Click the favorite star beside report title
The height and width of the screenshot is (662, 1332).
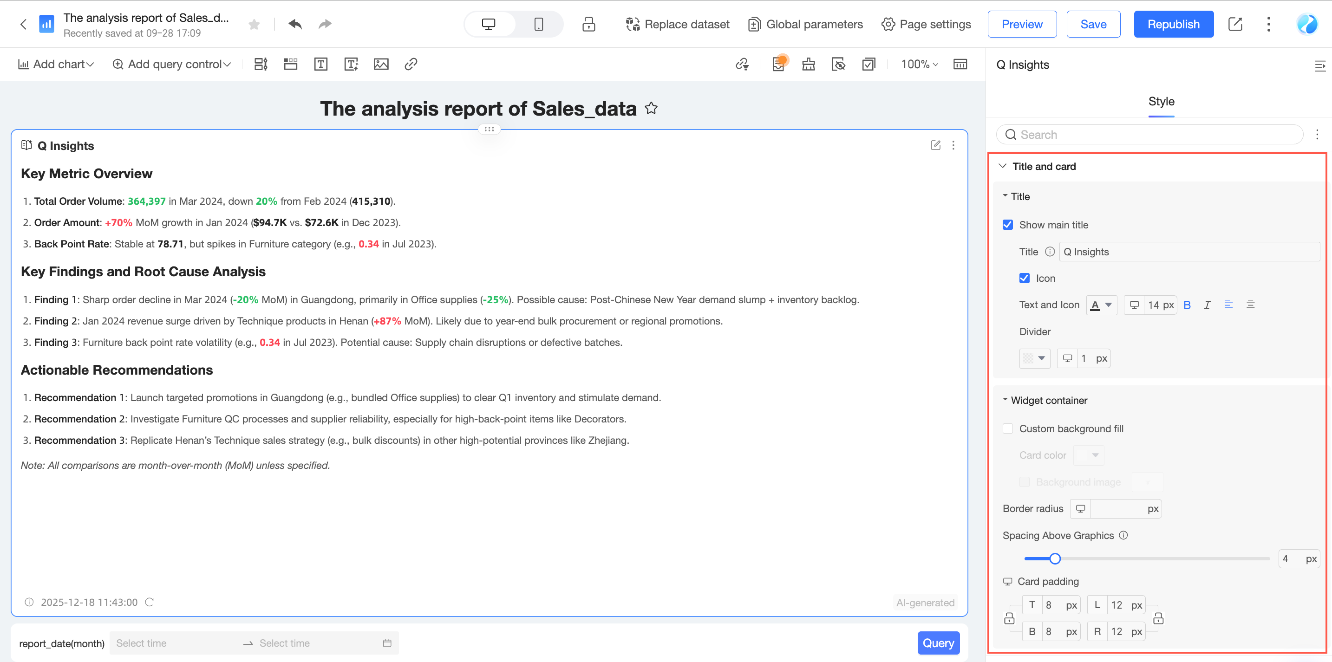[652, 109]
